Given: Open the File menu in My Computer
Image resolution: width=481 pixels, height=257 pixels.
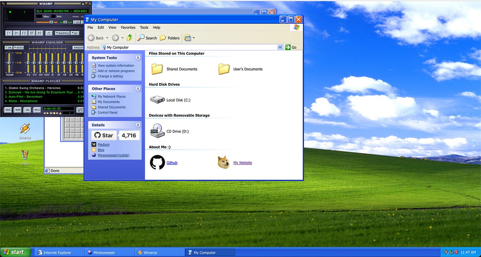Looking at the screenshot, I should 90,27.
